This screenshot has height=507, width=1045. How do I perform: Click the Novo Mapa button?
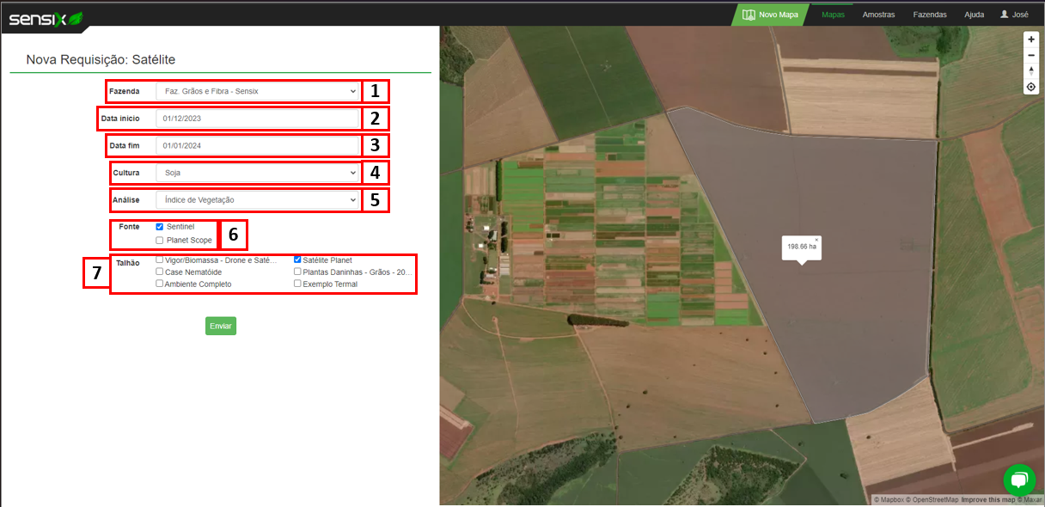click(x=770, y=15)
